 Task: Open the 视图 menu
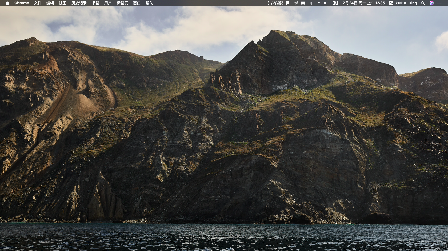[x=63, y=3]
